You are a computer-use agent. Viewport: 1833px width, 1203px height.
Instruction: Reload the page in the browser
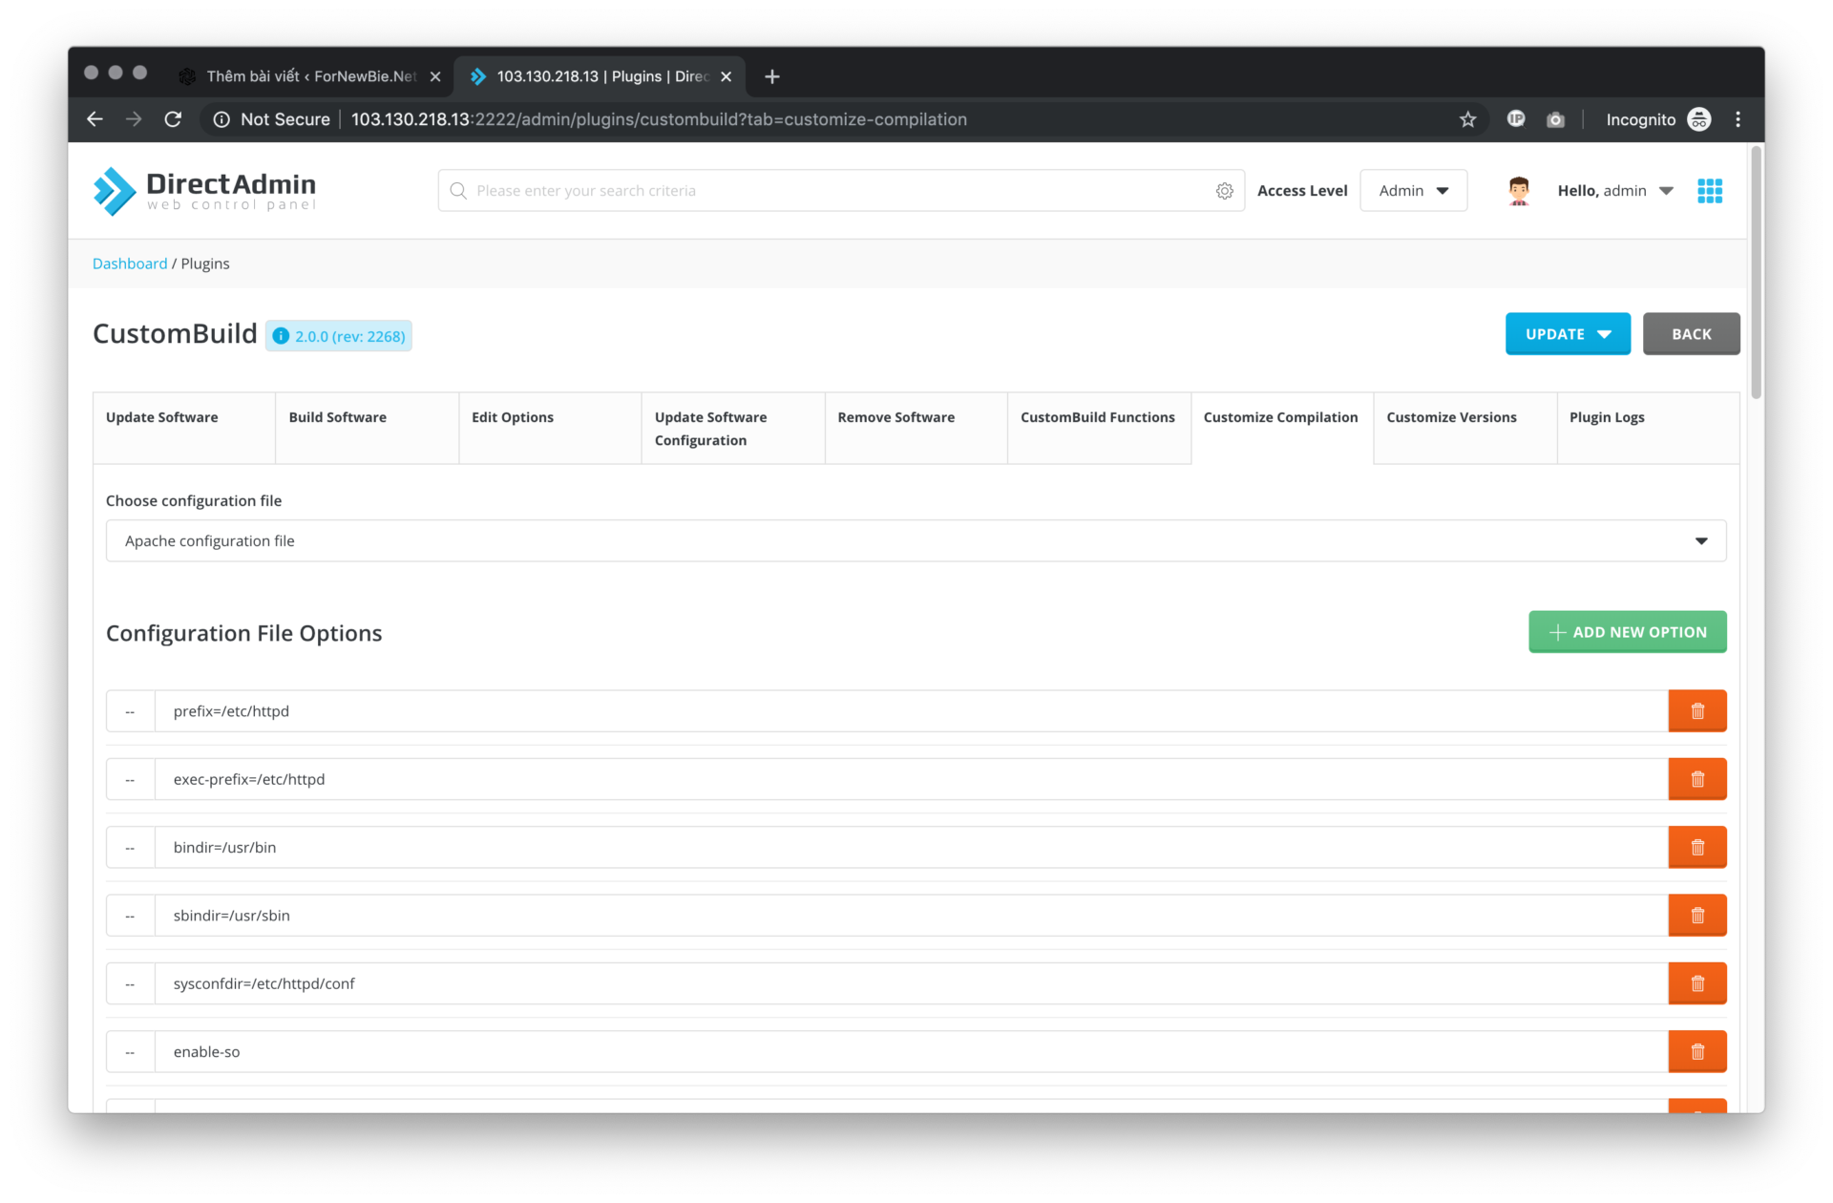[173, 119]
